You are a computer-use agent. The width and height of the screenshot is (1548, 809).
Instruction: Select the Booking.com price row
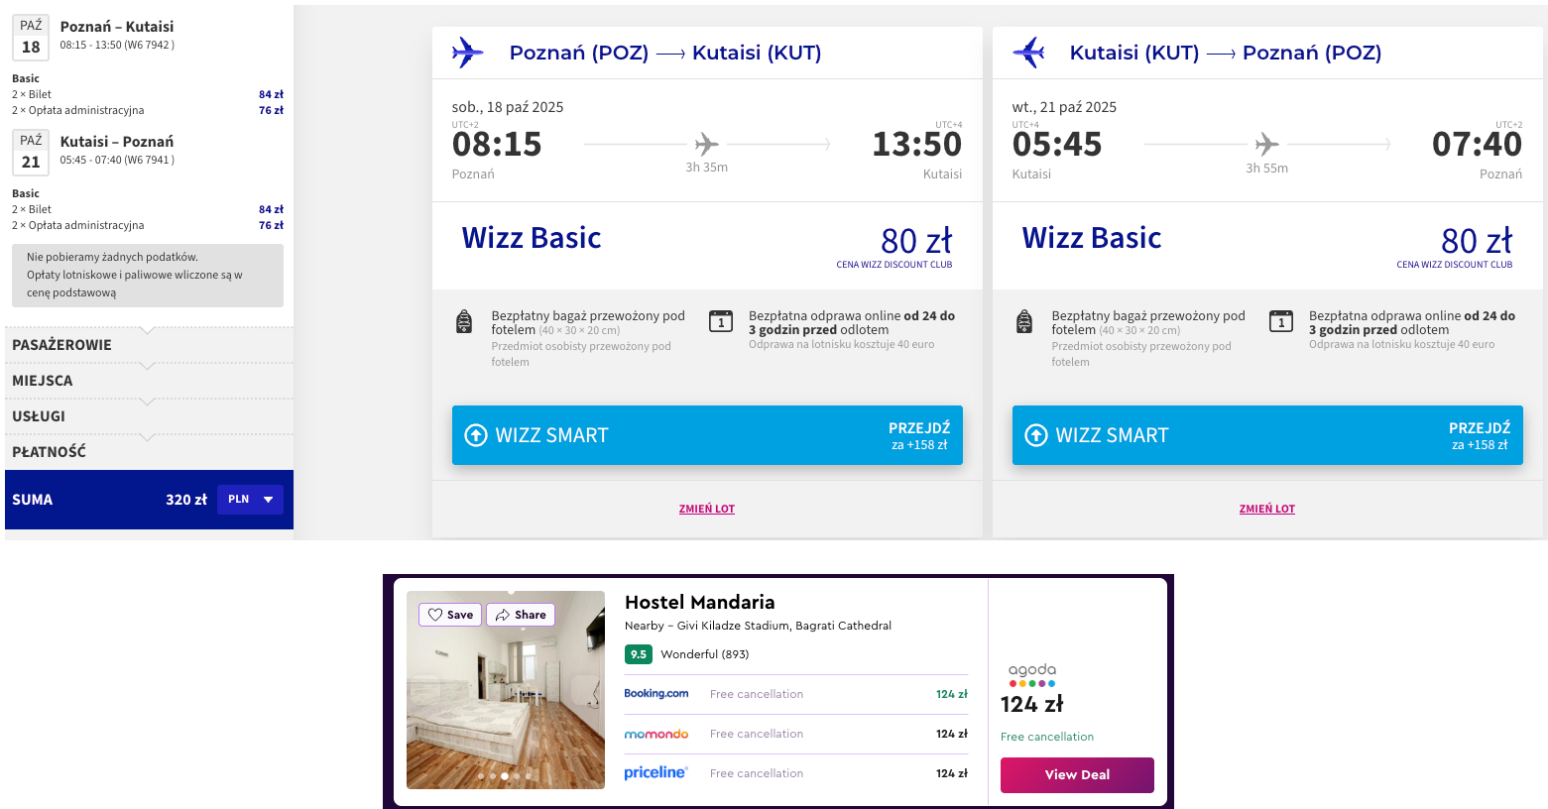point(795,694)
